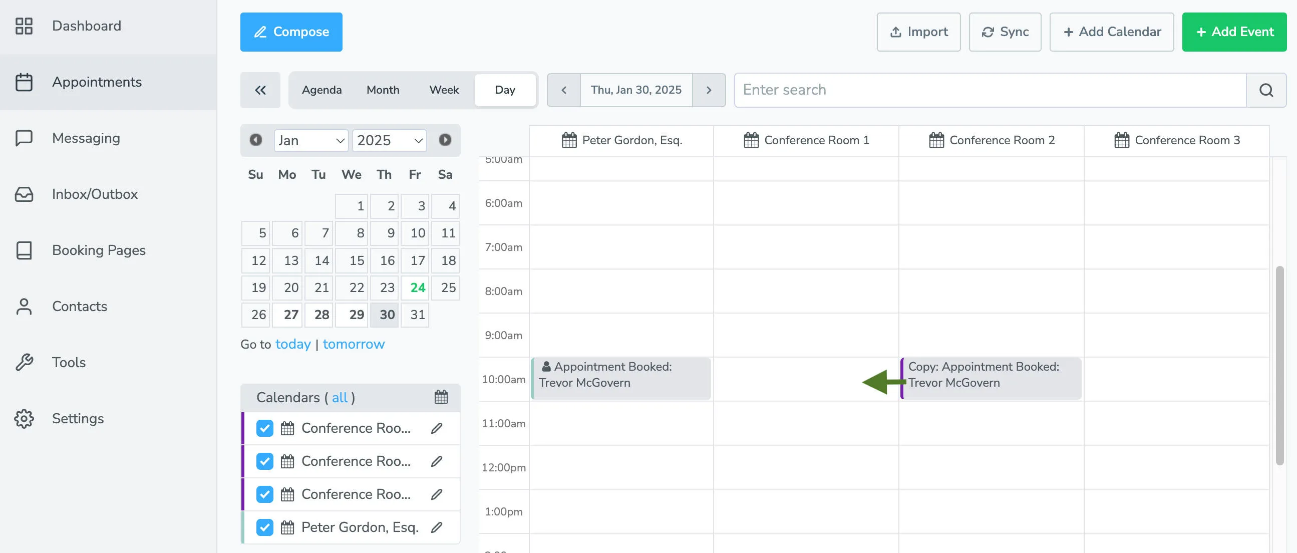Open Booking Pages
Screen dimensions: 1297x553
click(x=99, y=250)
